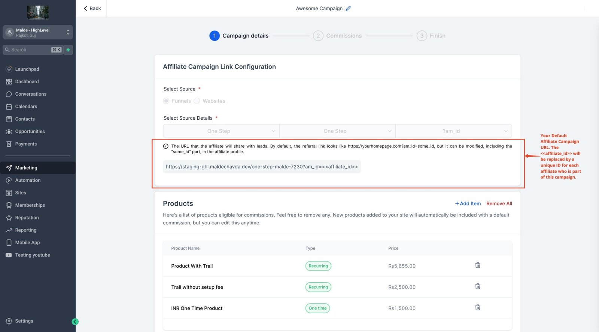This screenshot has width=599, height=332.
Task: Open Marketing in the sidebar
Action: (x=26, y=168)
